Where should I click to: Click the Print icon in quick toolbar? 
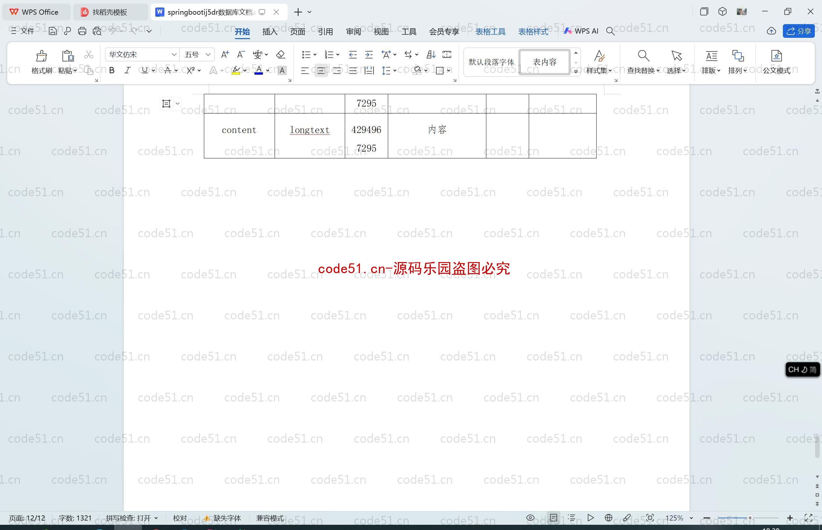(82, 31)
